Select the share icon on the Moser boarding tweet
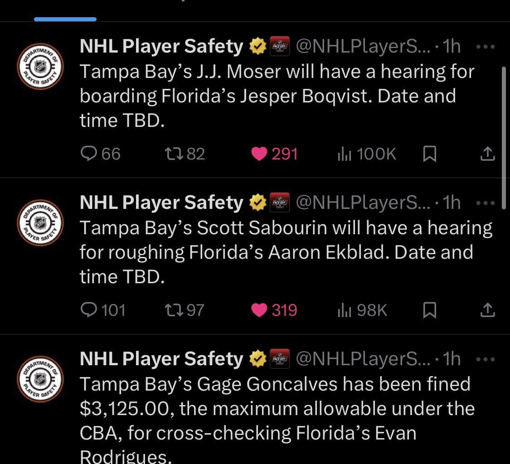The height and width of the screenshot is (464, 510). tap(487, 154)
